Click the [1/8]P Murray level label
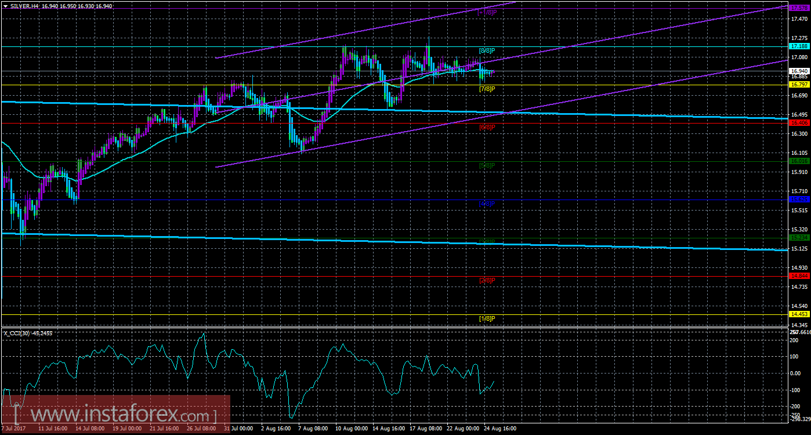Viewport: 811px width, 435px height. coord(487,318)
